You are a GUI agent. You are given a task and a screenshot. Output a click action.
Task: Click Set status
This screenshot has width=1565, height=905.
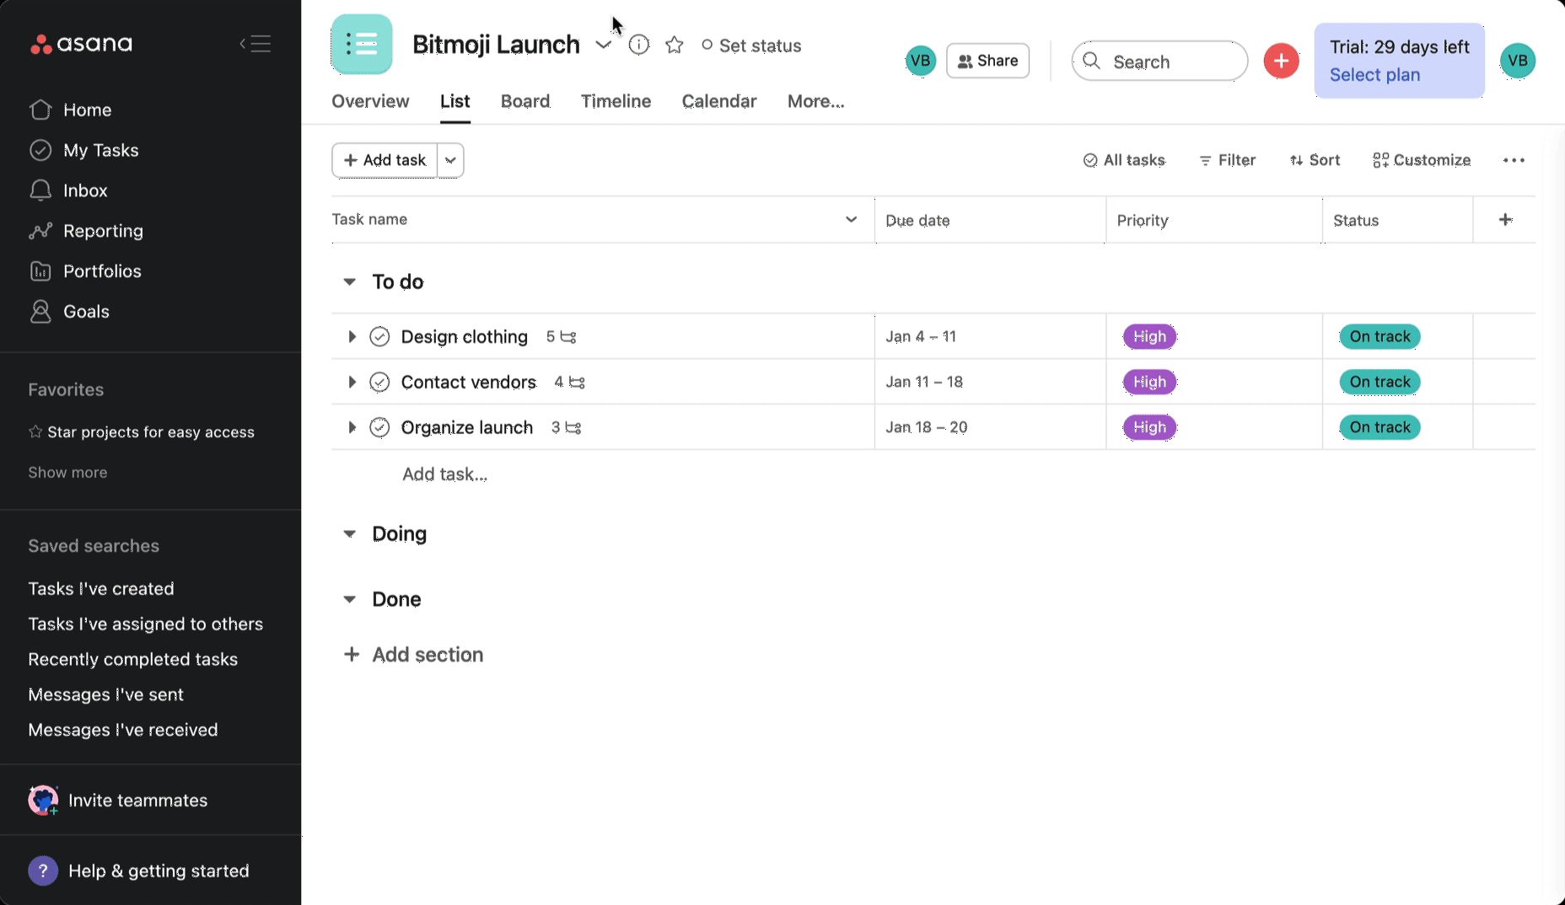click(x=750, y=46)
